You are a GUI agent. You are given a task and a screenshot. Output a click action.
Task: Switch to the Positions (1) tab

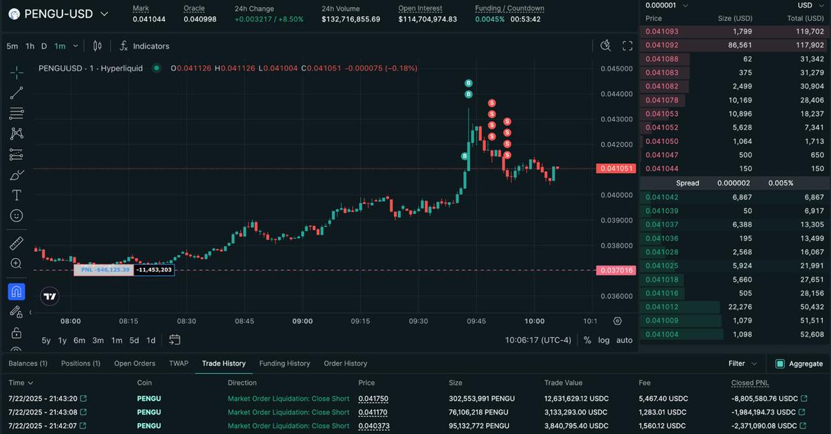coord(80,363)
